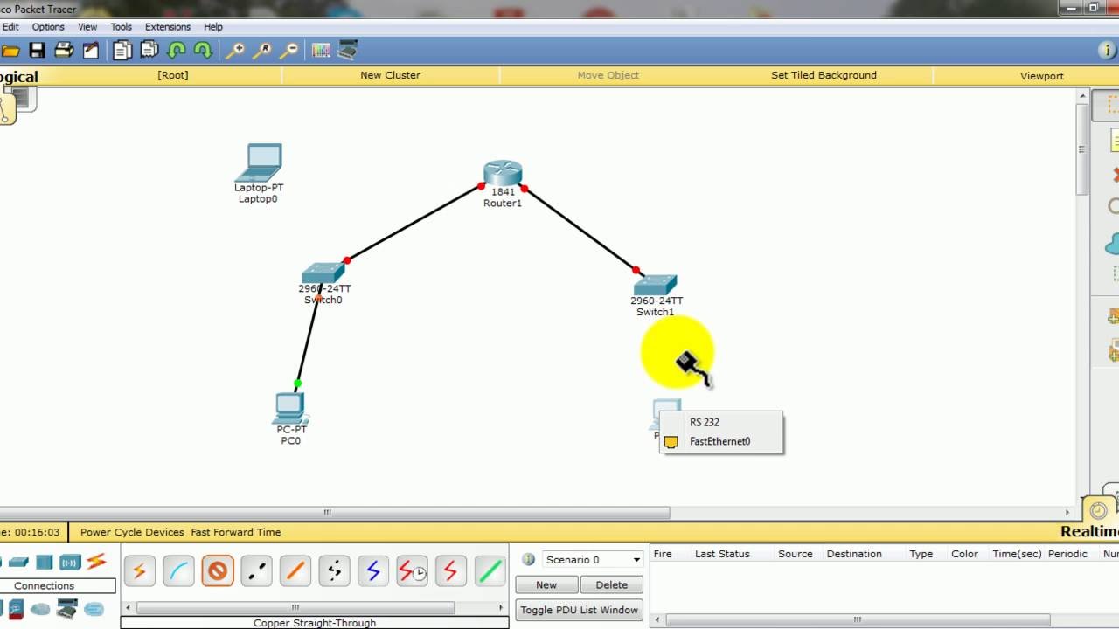Image resolution: width=1119 pixels, height=629 pixels.
Task: Click Switch1 2960-24TT on the canvas
Action: point(655,285)
